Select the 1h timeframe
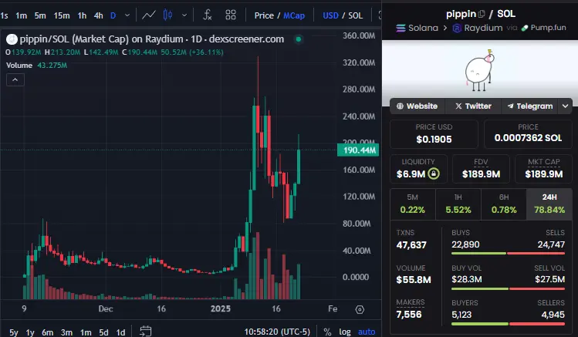Viewport: 578px width, 337px height. click(x=82, y=15)
